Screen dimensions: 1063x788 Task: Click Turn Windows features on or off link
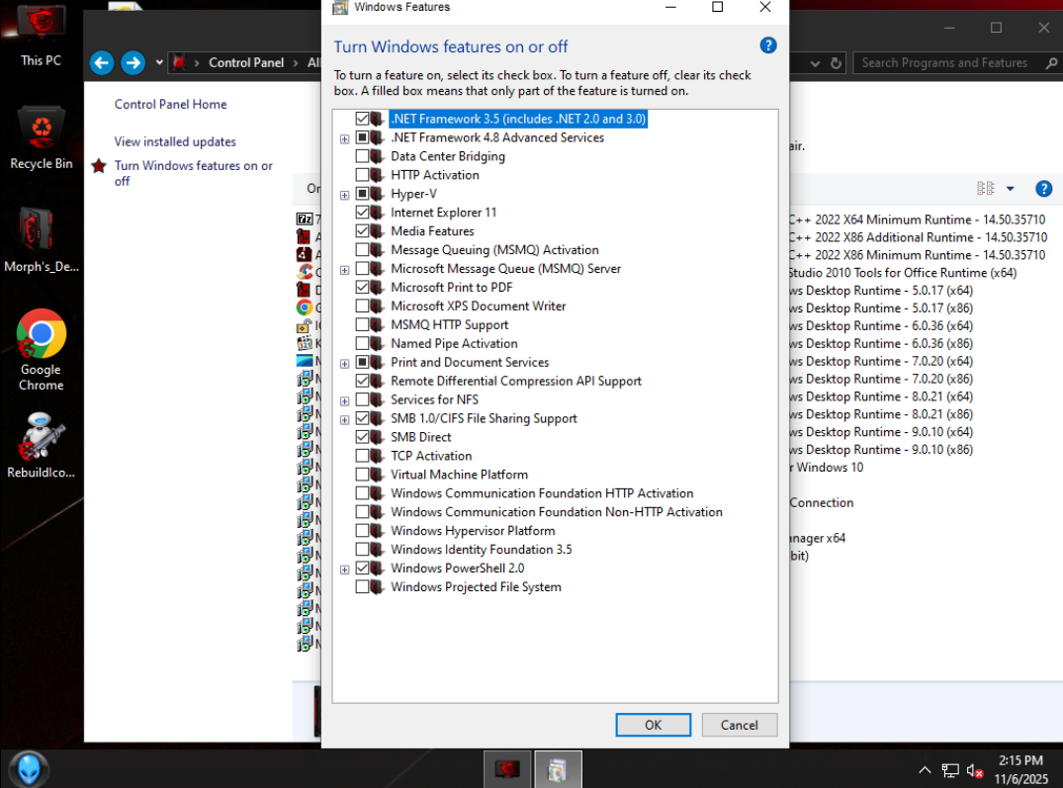pyautogui.click(x=193, y=173)
